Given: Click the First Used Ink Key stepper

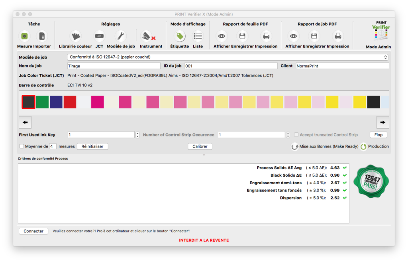Looking at the screenshot, I should click(x=137, y=135).
